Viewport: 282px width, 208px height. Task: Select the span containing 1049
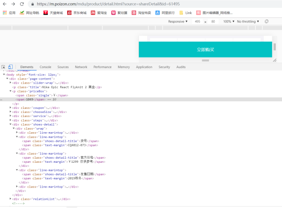pos(31,100)
